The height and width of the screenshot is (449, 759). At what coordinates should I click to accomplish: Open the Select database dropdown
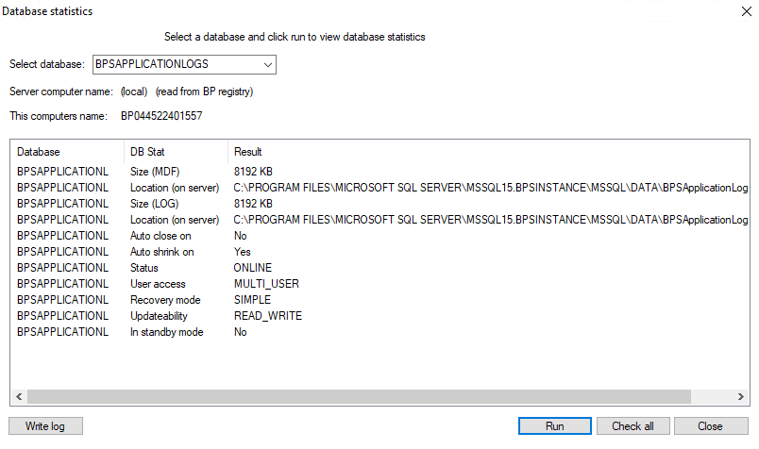(184, 64)
